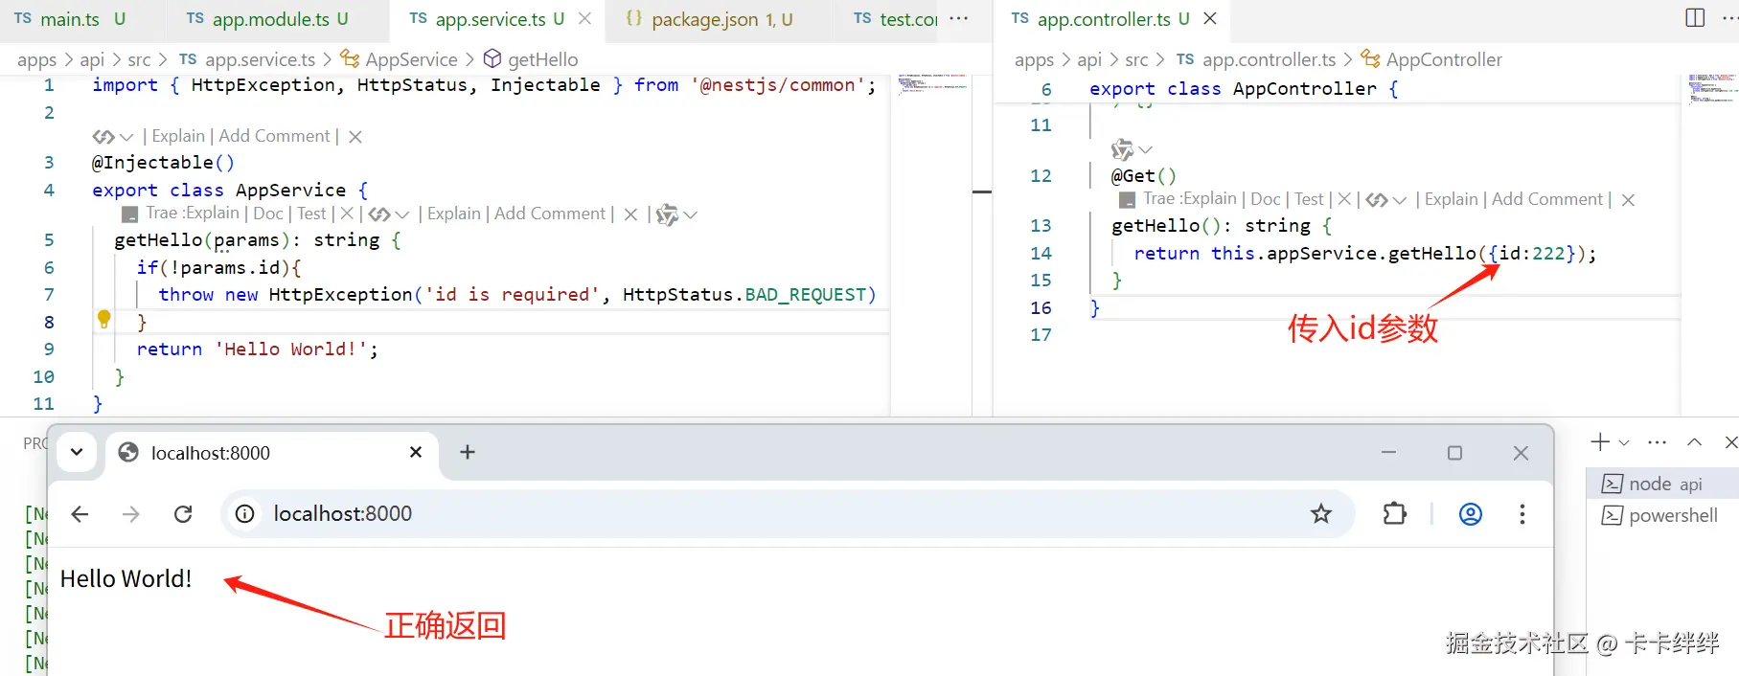Click Add Comment lens above @Injectable
The height and width of the screenshot is (676, 1739).
274,136
